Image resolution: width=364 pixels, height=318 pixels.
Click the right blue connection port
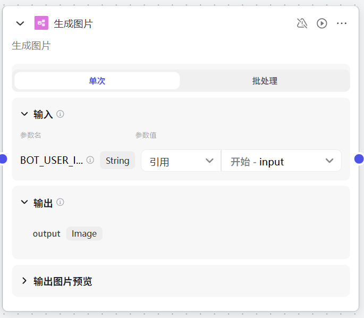point(359,158)
